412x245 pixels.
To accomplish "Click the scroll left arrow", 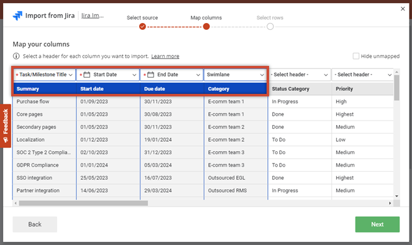I will pos(16,203).
